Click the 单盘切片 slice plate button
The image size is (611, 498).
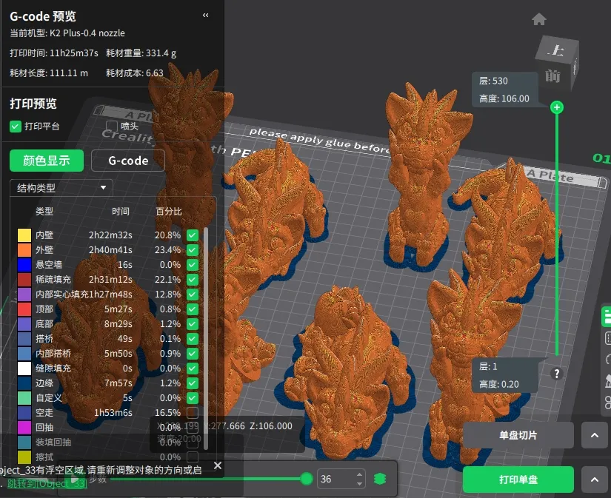pos(518,435)
